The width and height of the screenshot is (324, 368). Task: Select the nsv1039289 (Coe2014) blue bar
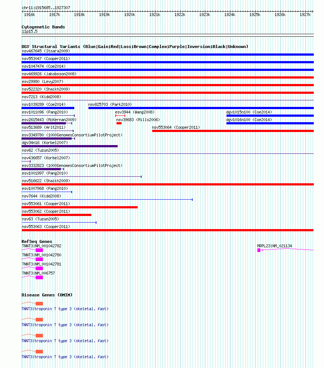tap(48, 108)
